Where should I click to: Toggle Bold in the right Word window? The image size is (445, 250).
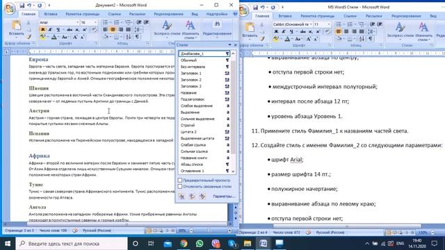(x=276, y=31)
